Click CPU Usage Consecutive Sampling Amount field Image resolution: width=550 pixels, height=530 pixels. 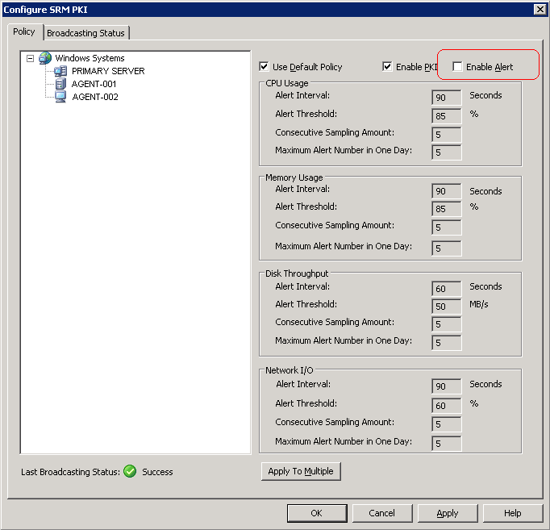pos(447,135)
